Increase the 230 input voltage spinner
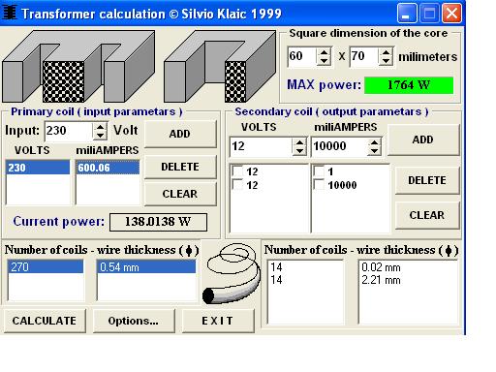Image resolution: width=496 pixels, height=372 pixels. pyautogui.click(x=101, y=127)
